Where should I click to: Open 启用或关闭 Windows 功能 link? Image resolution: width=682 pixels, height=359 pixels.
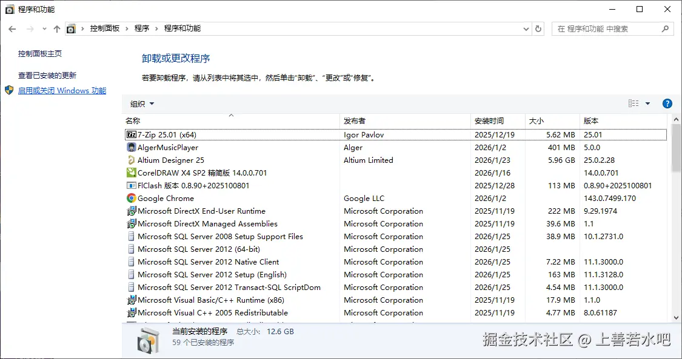click(62, 90)
